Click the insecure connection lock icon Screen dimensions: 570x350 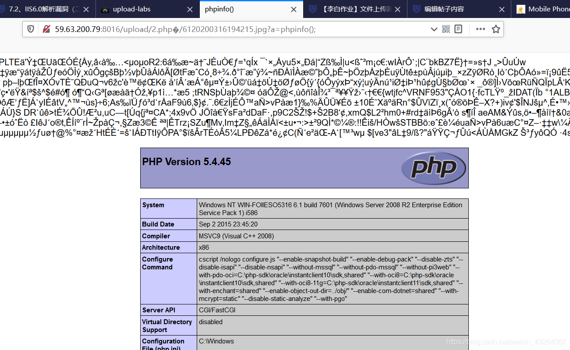(x=46, y=29)
